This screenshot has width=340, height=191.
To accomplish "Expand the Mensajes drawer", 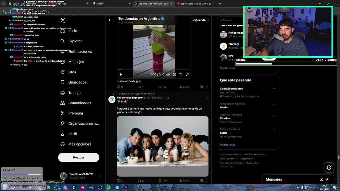I will click(x=328, y=179).
